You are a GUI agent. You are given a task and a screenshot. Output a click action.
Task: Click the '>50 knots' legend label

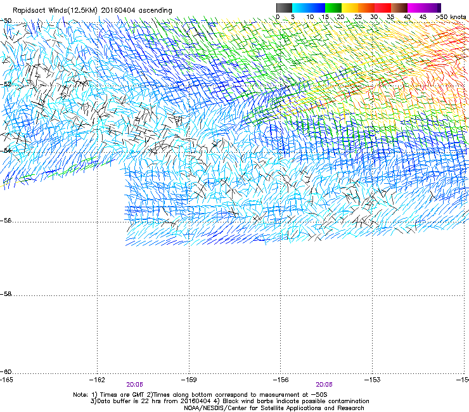click(x=451, y=16)
